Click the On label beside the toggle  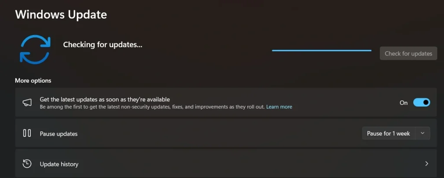pyautogui.click(x=404, y=103)
